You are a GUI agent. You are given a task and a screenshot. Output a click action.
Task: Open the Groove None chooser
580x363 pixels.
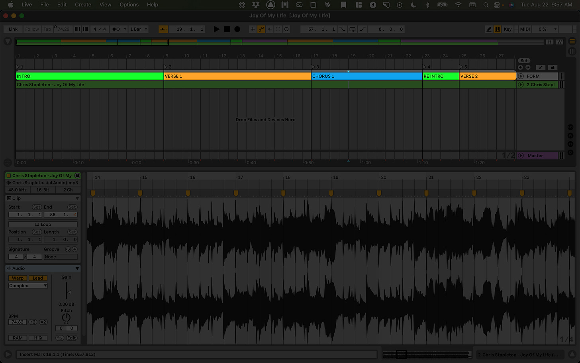point(60,257)
